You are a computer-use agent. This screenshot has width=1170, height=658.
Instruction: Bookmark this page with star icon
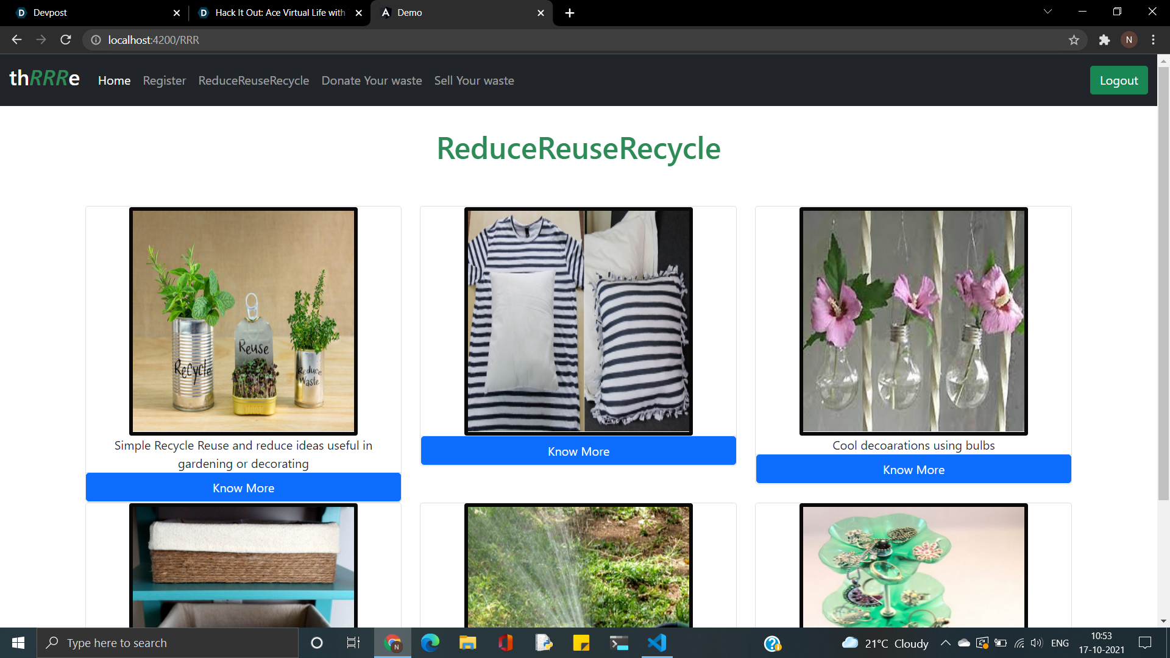coord(1074,40)
